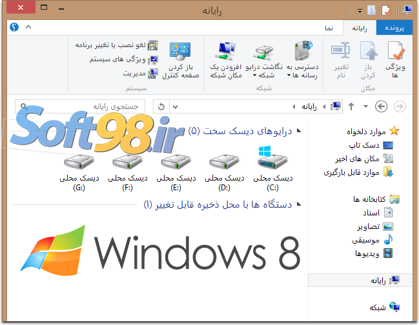Viewport: 419px width, 325px height.
Task: Click the computer icon in the address bar
Action: click(x=335, y=106)
